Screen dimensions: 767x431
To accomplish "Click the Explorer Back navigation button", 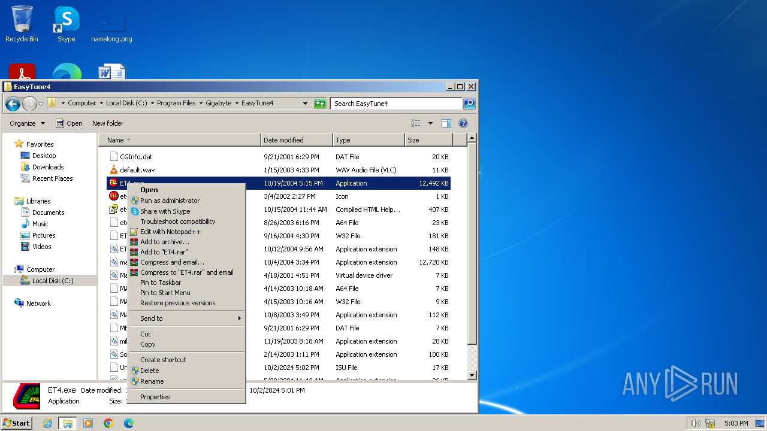I will point(13,104).
